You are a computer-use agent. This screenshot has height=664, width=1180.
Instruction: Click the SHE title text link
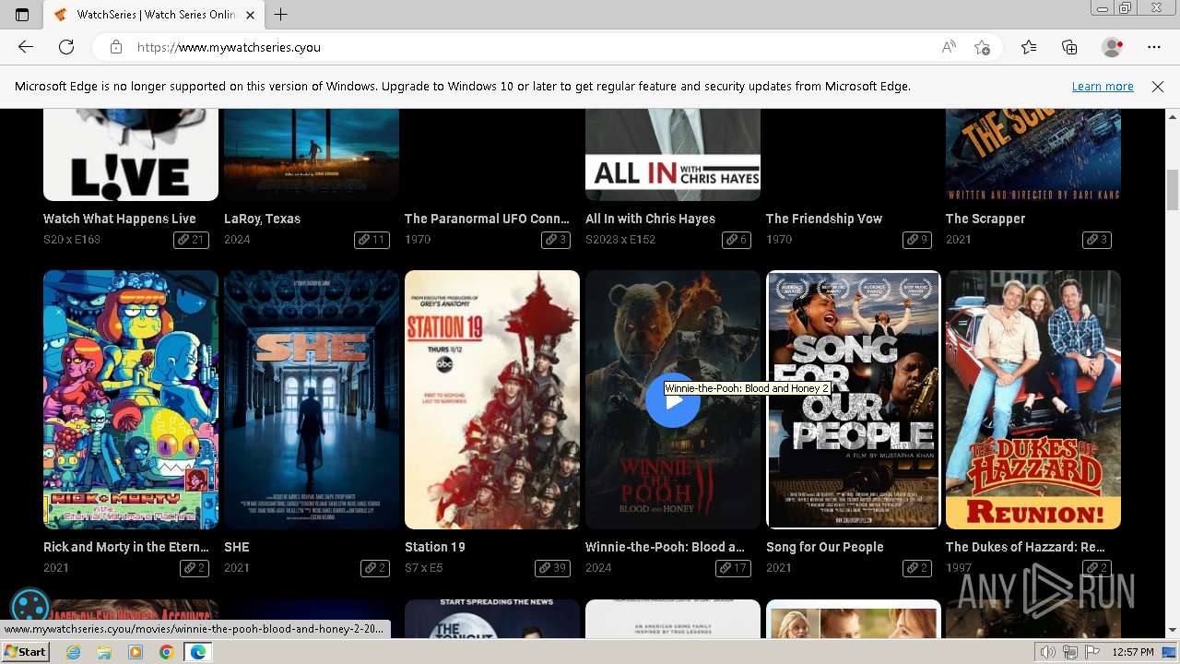pos(237,547)
